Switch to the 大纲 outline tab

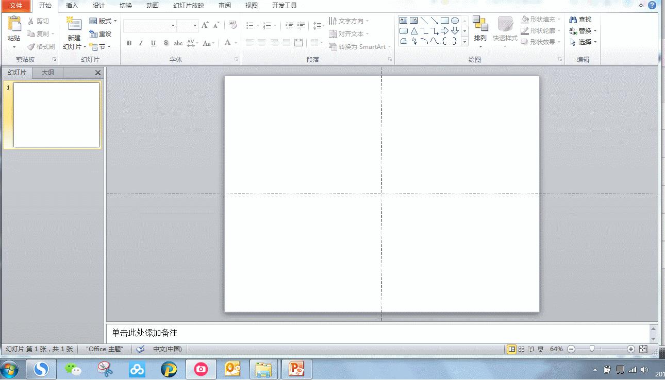47,72
